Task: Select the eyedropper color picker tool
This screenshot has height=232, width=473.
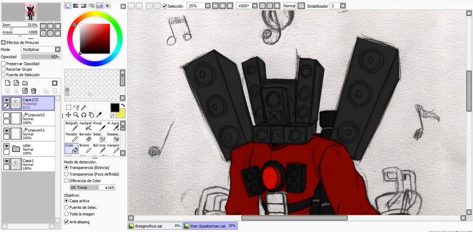Action: pyautogui.click(x=99, y=115)
